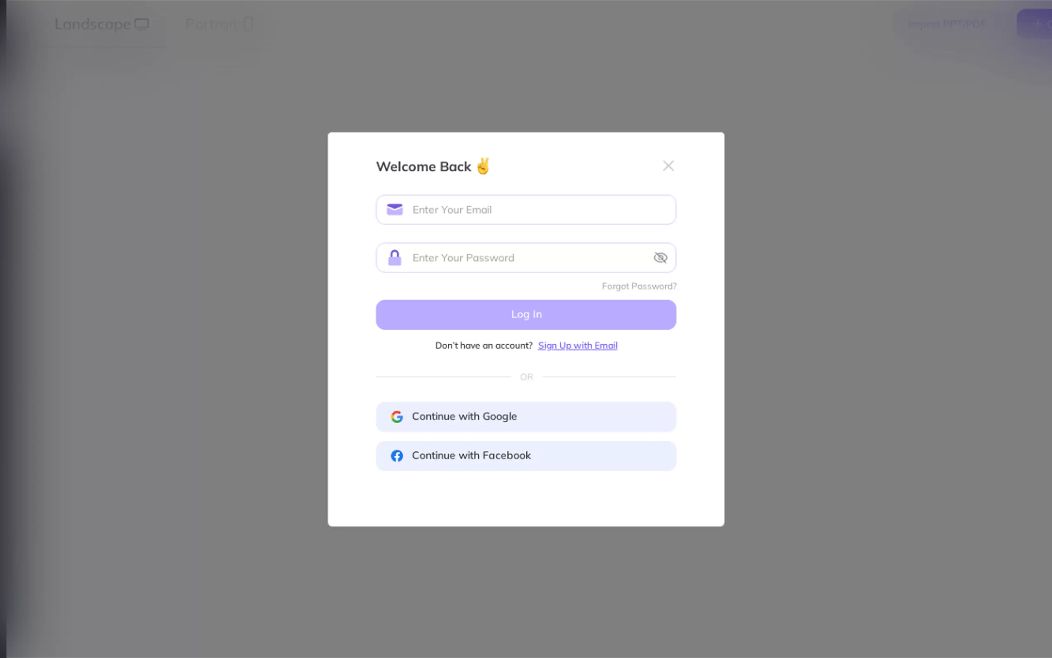Viewport: 1052px width, 658px height.
Task: Switch to the Portrait tab
Action: pyautogui.click(x=219, y=24)
